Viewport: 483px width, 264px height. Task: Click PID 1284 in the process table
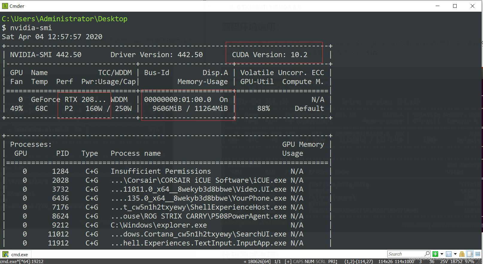click(x=60, y=171)
